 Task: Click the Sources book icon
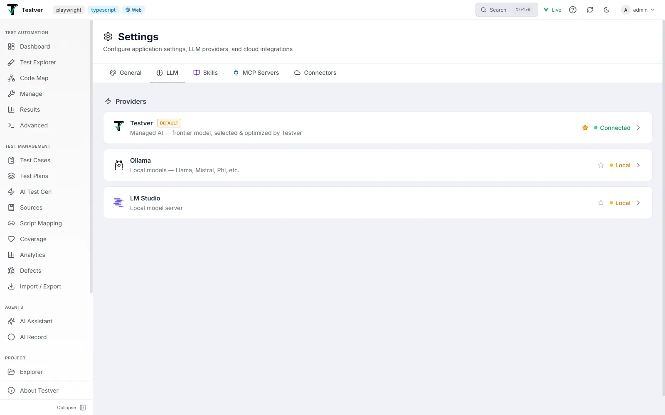pyautogui.click(x=11, y=207)
